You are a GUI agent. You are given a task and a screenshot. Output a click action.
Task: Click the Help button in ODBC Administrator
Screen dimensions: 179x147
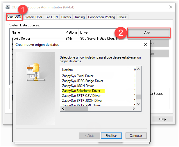(x=162, y=119)
